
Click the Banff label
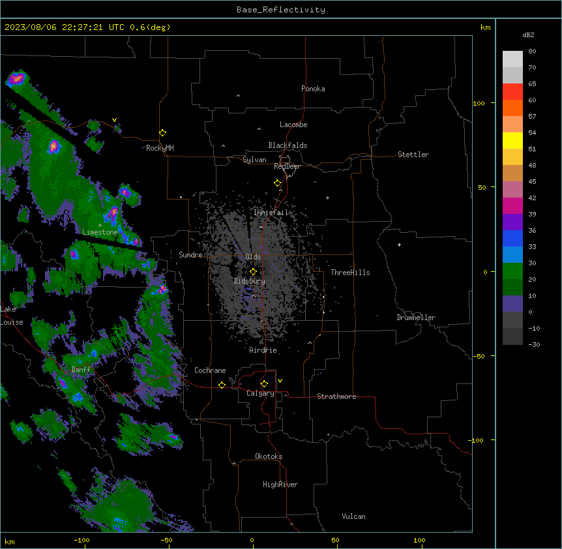pos(81,370)
